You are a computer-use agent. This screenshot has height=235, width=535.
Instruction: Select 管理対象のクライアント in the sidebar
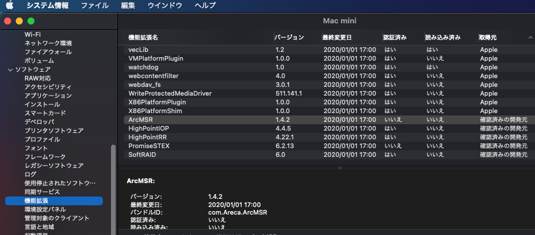57,218
